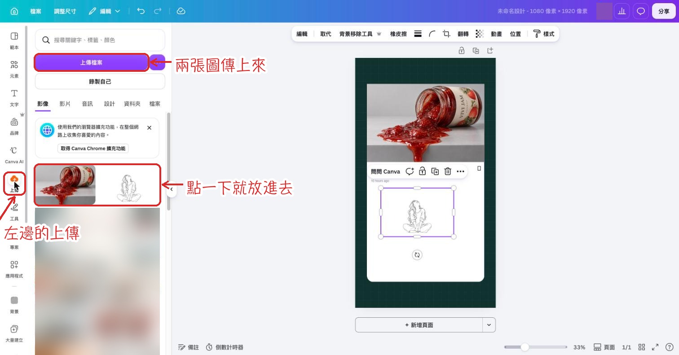Open more options on the floating toolbar
The width and height of the screenshot is (679, 355).
[460, 171]
